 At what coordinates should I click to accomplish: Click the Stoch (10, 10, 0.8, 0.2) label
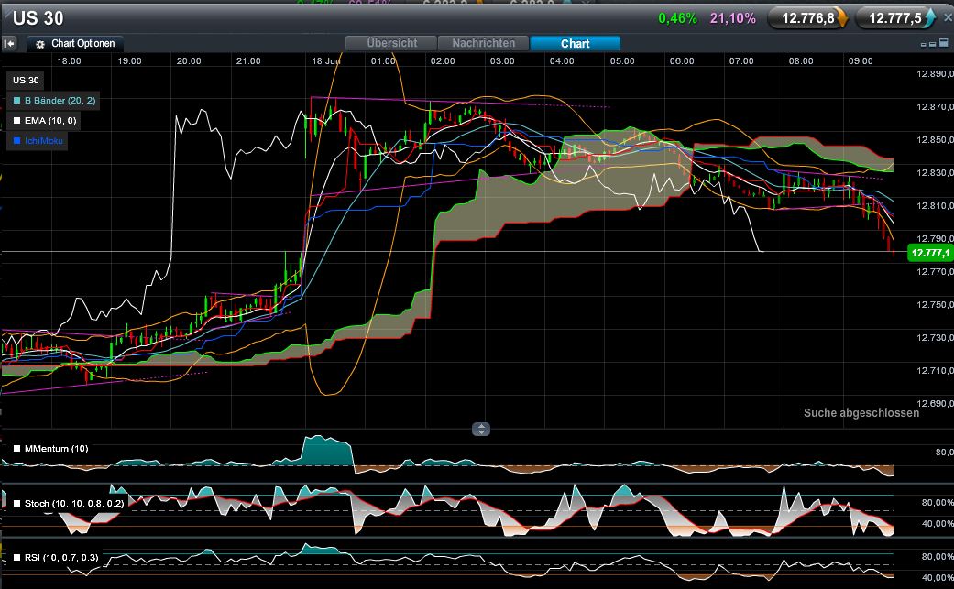click(74, 503)
